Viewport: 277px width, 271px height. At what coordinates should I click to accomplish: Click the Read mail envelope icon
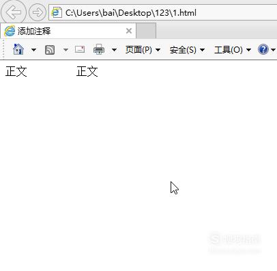pos(80,49)
